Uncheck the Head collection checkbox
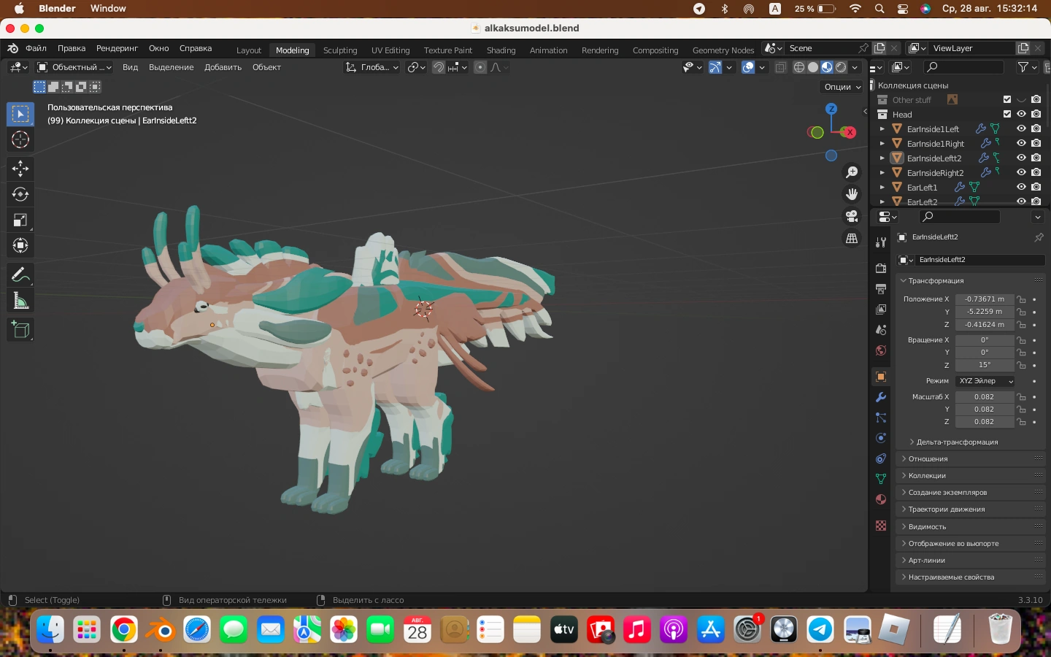The image size is (1051, 657). click(1007, 114)
